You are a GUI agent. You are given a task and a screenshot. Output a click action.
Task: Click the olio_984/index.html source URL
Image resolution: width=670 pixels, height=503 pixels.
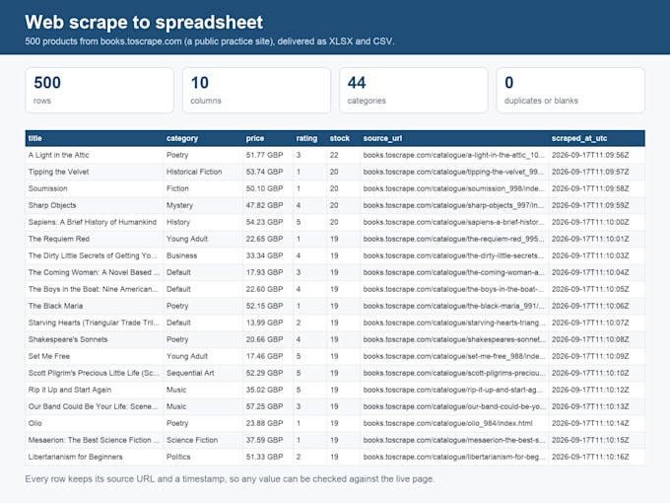pyautogui.click(x=447, y=423)
